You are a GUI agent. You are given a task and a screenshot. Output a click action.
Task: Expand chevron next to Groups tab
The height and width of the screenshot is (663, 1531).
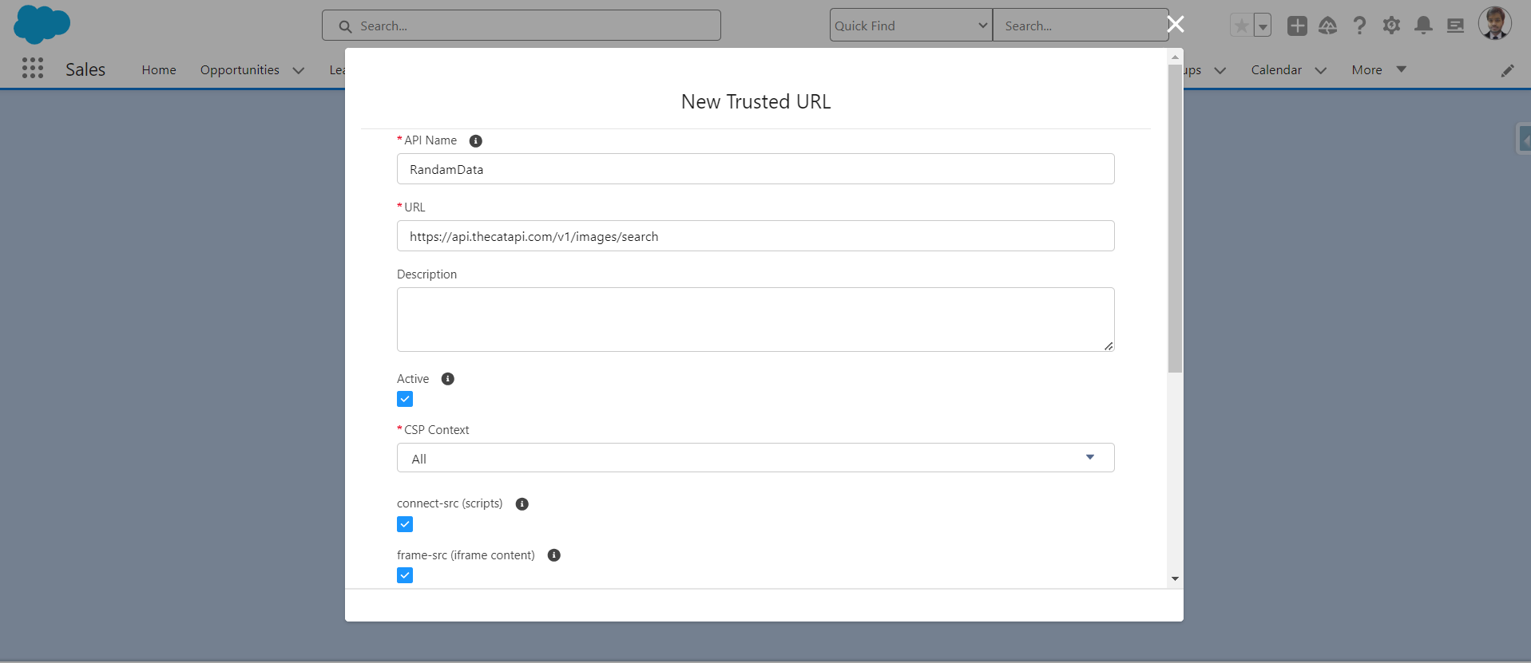1220,70
